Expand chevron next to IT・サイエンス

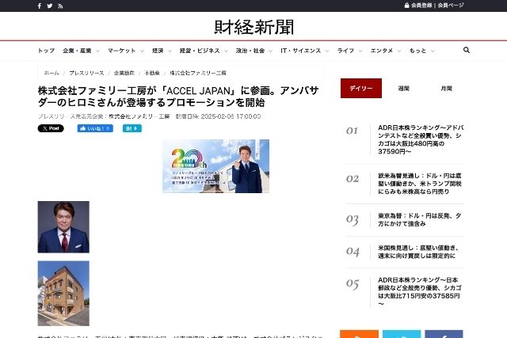click(x=327, y=51)
